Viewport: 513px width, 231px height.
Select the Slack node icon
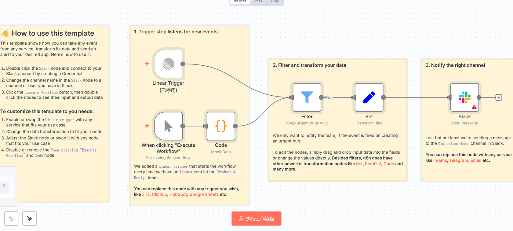pyautogui.click(x=464, y=97)
